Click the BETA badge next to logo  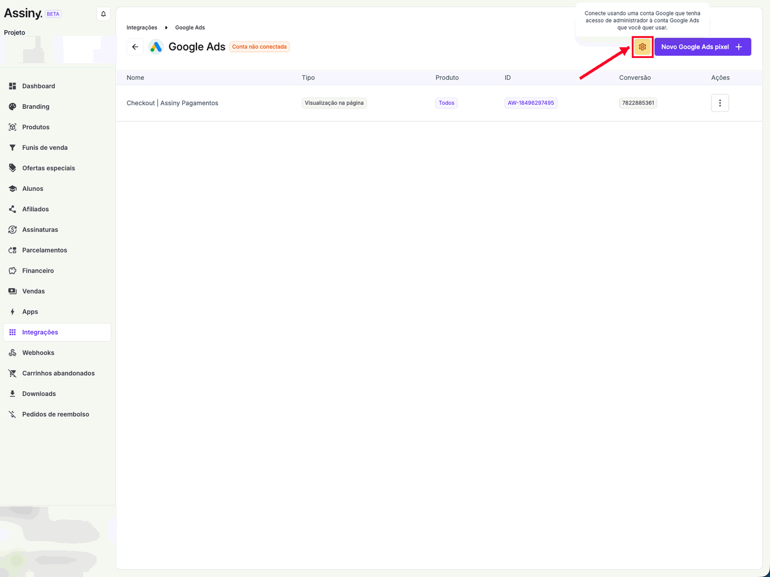tap(53, 14)
